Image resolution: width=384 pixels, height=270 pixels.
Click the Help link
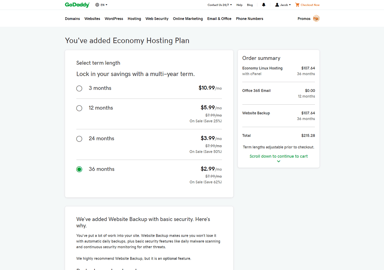pos(239,5)
